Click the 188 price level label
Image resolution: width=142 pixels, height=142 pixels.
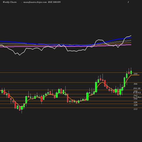(x=135, y=74)
